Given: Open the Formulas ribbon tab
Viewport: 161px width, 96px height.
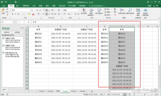Looking at the screenshot, I should 34,6.
